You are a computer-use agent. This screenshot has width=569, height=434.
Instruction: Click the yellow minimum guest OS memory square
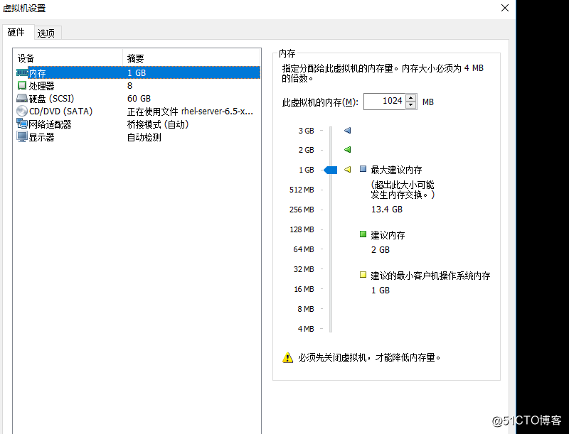(x=363, y=274)
